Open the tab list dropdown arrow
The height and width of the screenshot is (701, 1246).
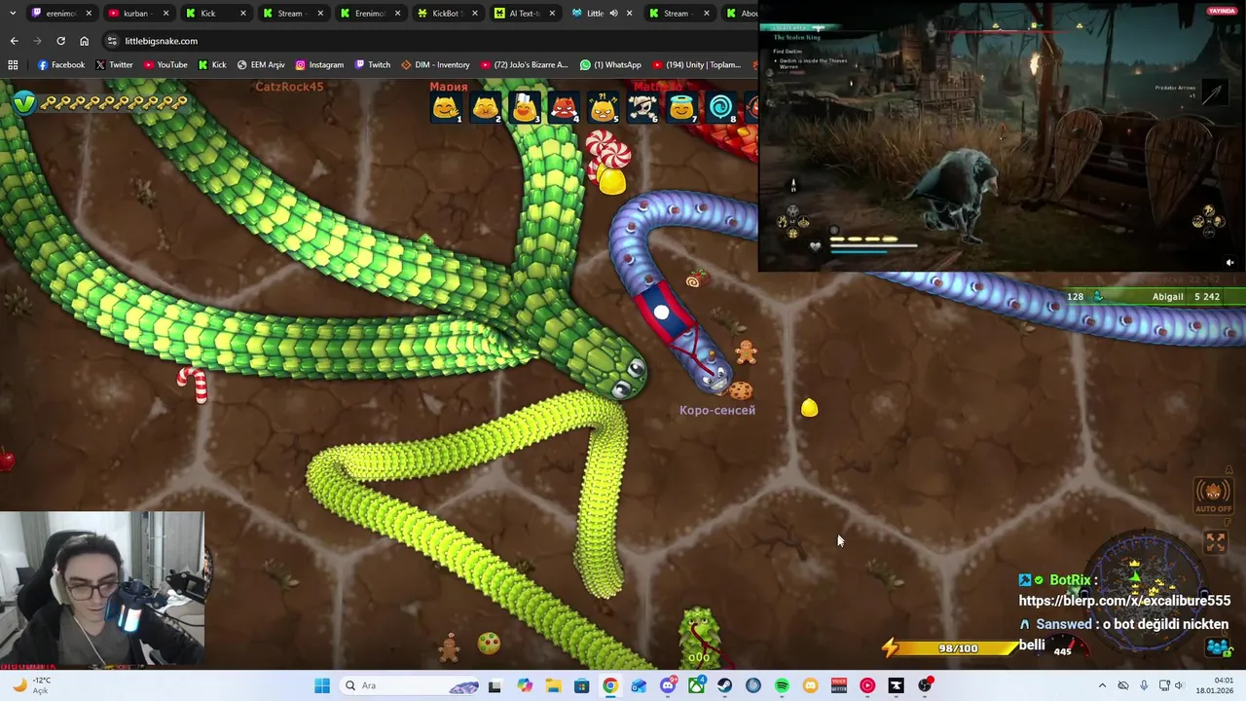(x=12, y=13)
